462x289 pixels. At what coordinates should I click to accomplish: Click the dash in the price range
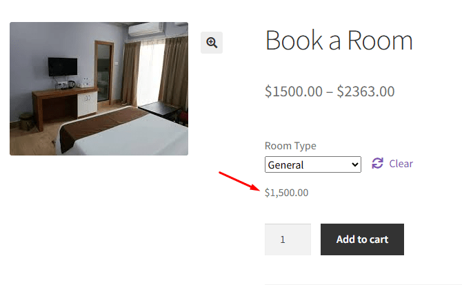coord(330,92)
